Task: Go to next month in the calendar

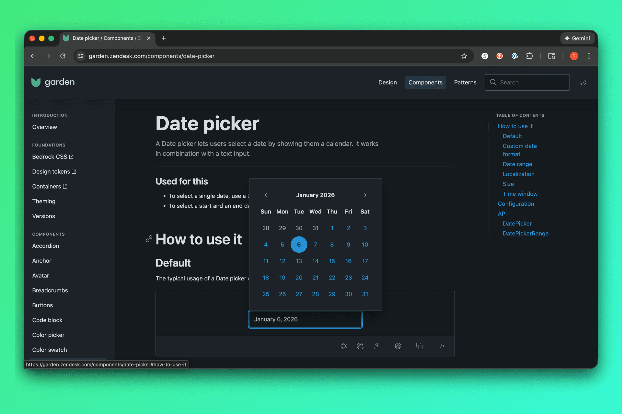Action: point(365,195)
